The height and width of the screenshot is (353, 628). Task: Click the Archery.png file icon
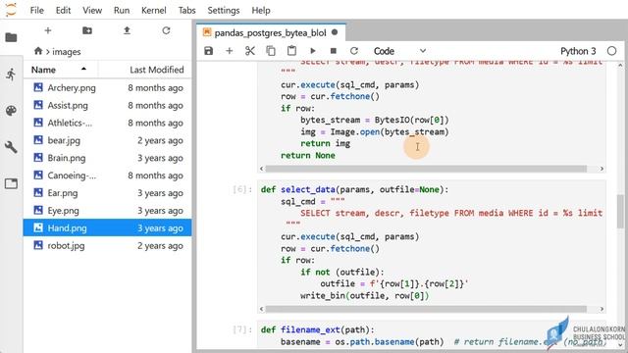tap(38, 87)
